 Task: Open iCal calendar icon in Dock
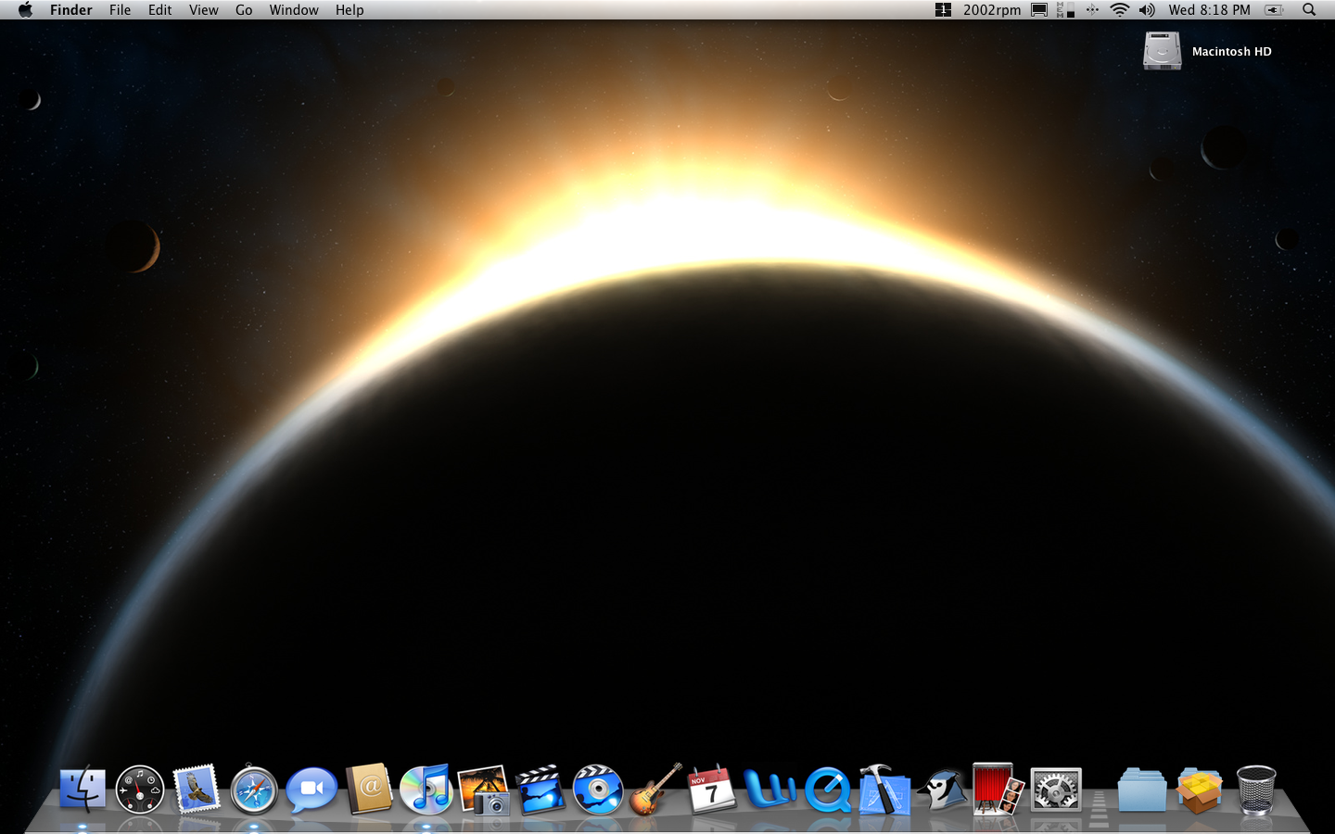pos(712,790)
